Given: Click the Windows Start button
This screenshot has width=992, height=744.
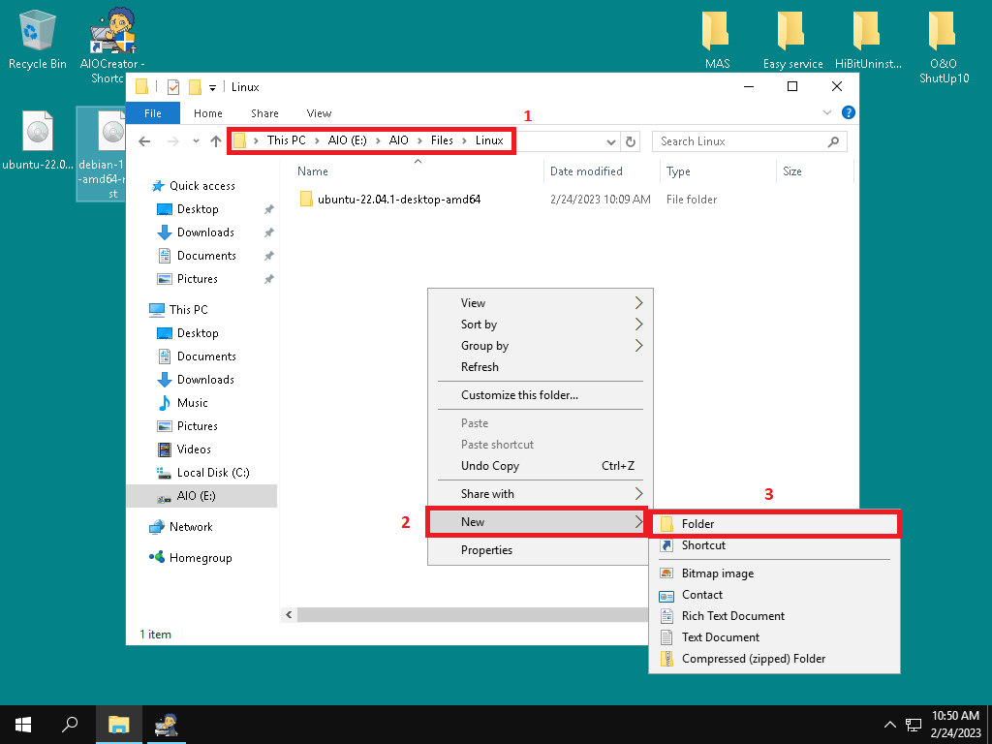Looking at the screenshot, I should click(23, 724).
